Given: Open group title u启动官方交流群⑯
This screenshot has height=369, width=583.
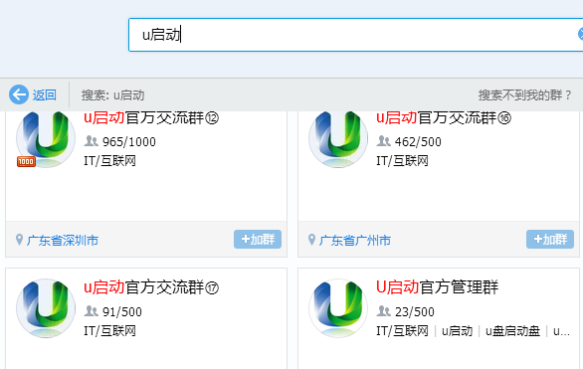Looking at the screenshot, I should click(x=444, y=118).
